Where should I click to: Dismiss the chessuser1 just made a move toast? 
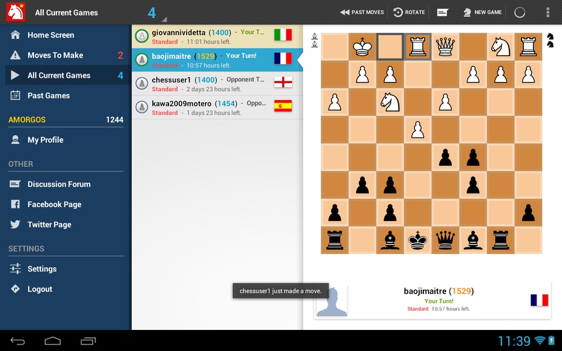[280, 291]
